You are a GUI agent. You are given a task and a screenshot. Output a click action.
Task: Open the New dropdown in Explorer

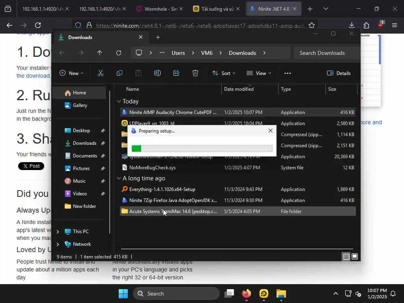72,73
